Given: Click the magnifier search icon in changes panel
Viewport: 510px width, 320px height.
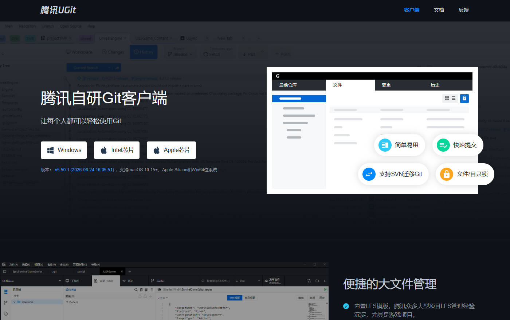Looking at the screenshot, I should pyautogui.click(x=136, y=290).
